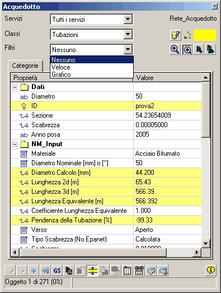Click status text Oggetto 1 di 271 (0%)
This screenshot has width=221, height=293.
[34, 282]
